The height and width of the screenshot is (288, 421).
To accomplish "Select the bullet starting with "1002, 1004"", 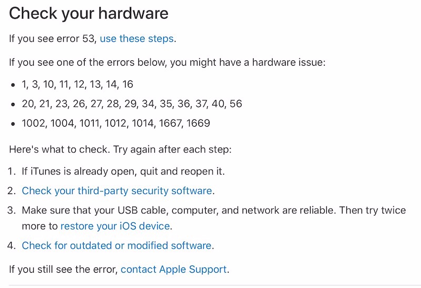I will coord(116,124).
